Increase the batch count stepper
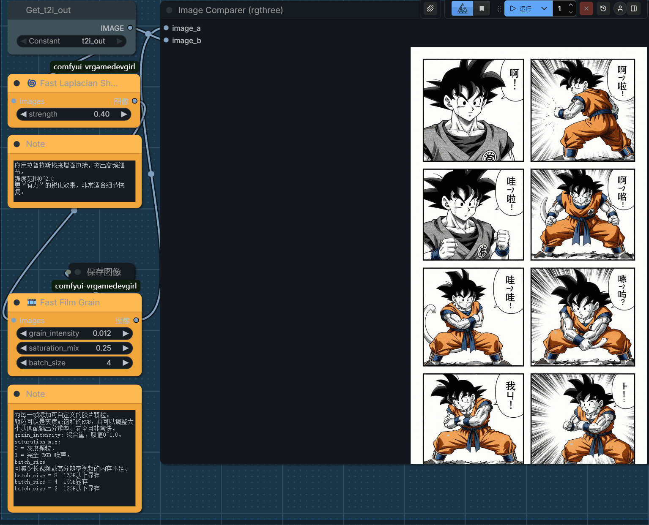Image resolution: width=649 pixels, height=525 pixels. click(571, 5)
